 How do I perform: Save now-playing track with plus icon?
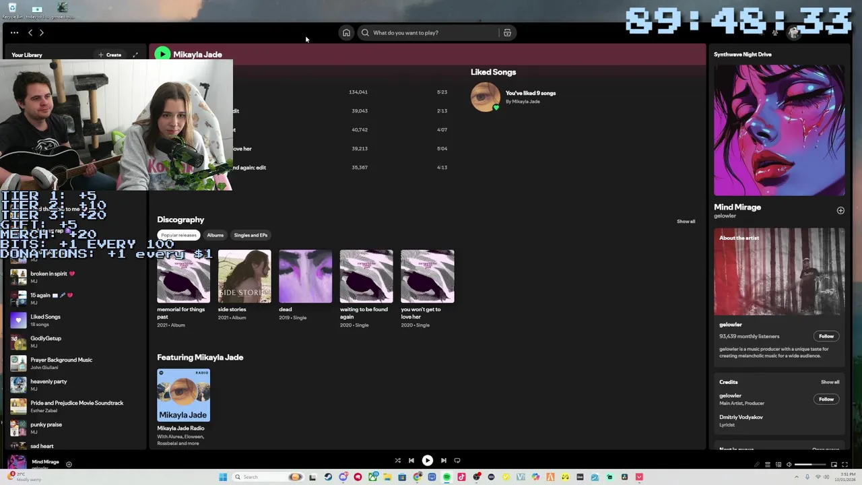(x=69, y=464)
